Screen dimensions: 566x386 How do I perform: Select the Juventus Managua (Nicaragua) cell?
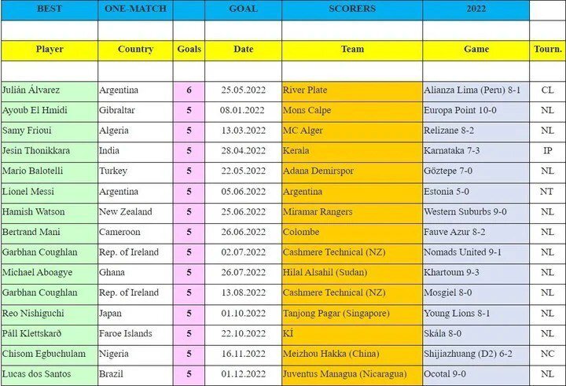352,374
